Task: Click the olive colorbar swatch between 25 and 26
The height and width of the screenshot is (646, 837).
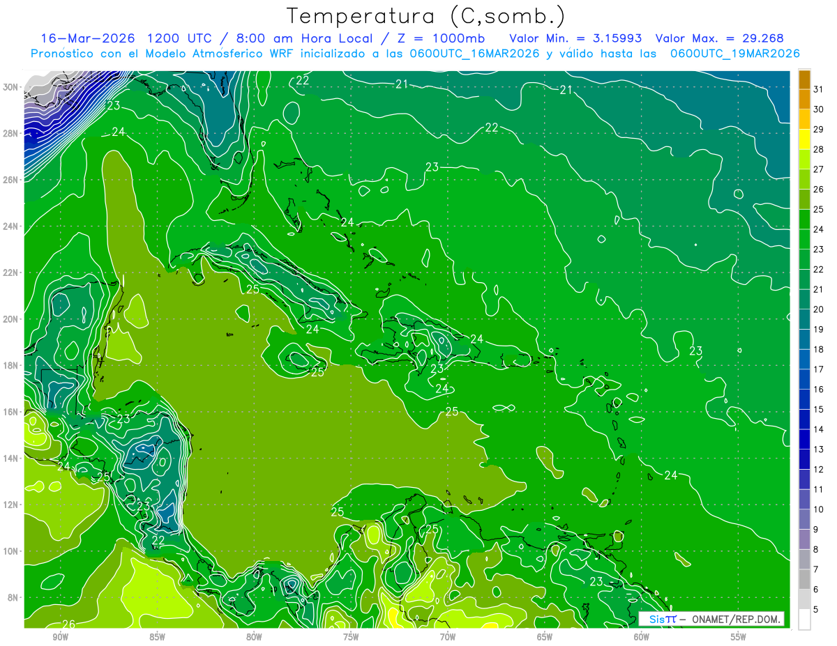Action: tap(804, 199)
